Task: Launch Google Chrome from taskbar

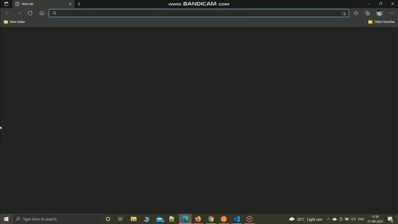Action: [211, 219]
